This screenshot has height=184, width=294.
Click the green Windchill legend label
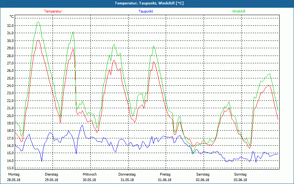coord(239,11)
